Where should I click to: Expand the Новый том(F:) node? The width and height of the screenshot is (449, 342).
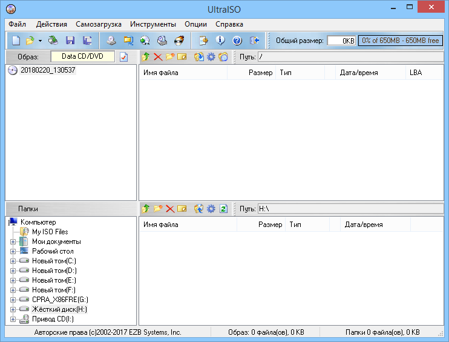tap(13, 290)
